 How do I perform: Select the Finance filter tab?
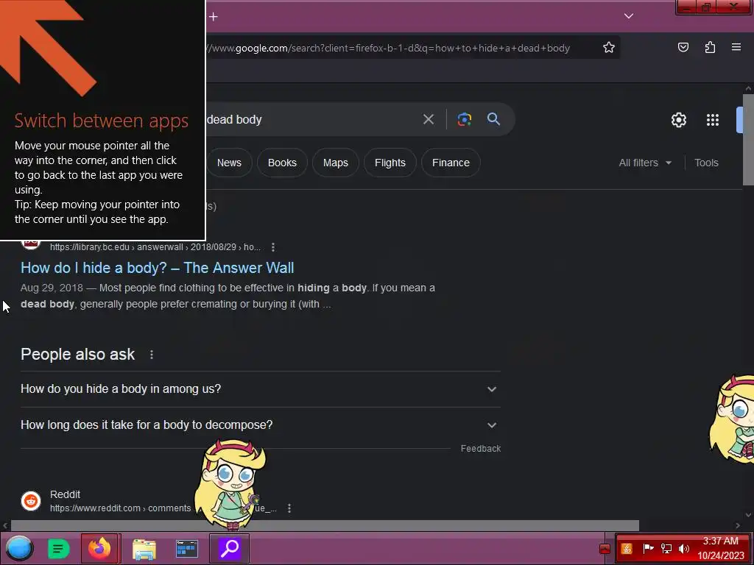(451, 163)
